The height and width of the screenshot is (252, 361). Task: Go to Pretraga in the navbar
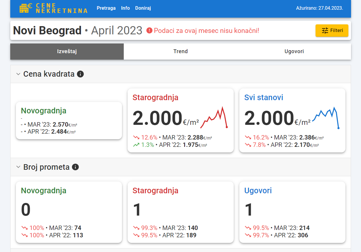pyautogui.click(x=106, y=8)
